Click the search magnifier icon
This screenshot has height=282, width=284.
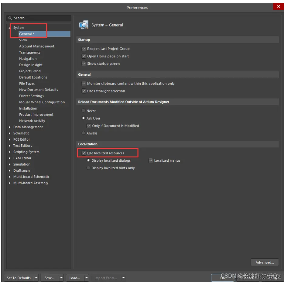pyautogui.click(x=10, y=18)
